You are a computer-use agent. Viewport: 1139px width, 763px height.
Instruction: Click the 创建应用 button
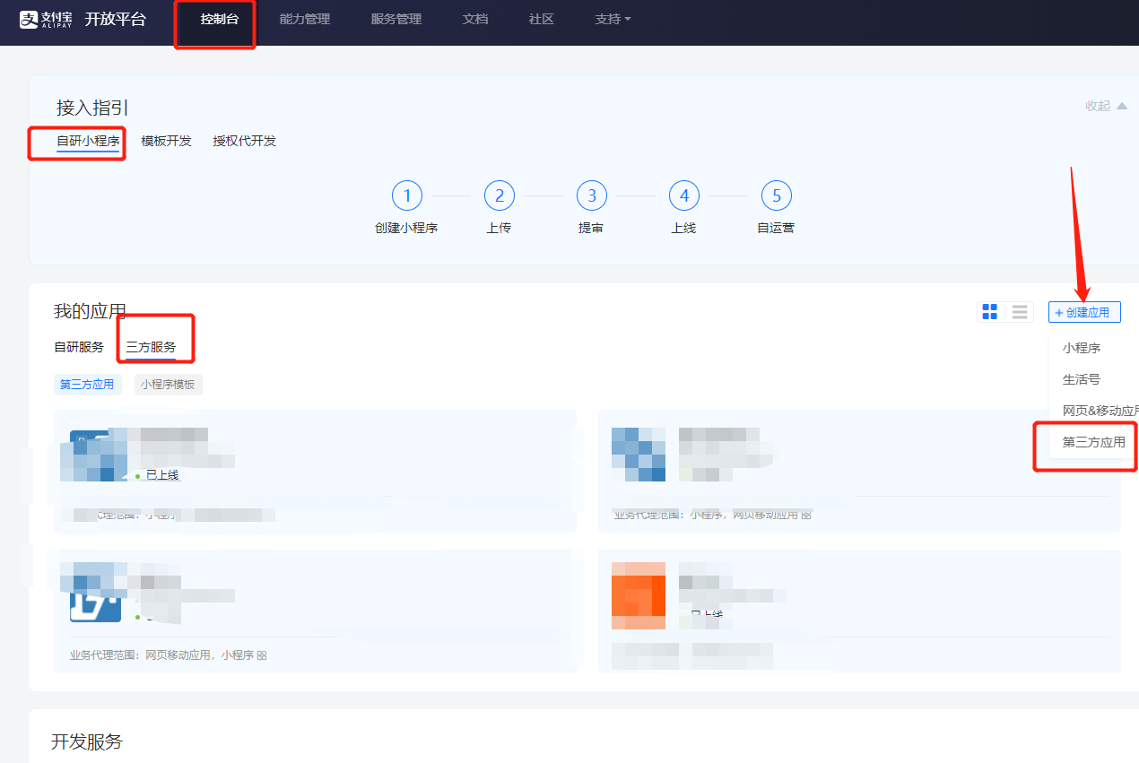[x=1084, y=312]
